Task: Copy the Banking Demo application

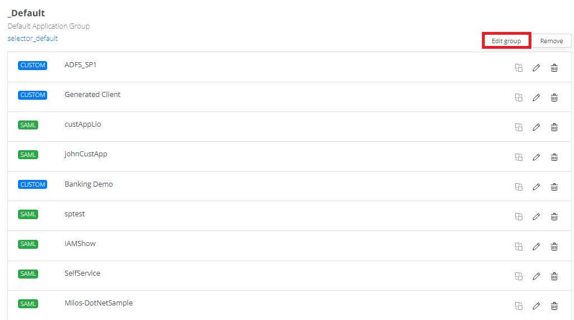Action: pos(518,187)
